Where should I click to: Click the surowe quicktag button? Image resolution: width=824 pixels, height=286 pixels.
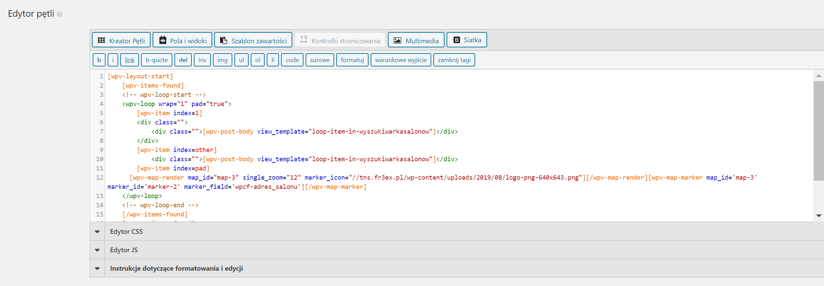pos(320,60)
